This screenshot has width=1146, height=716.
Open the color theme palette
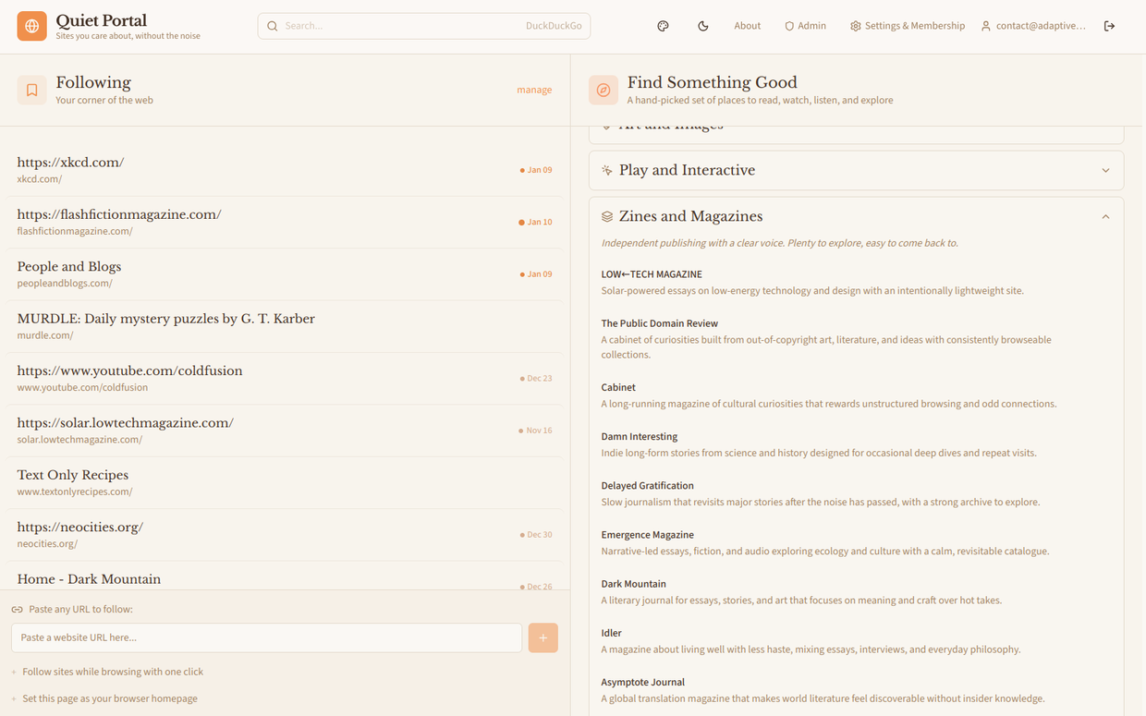(663, 26)
